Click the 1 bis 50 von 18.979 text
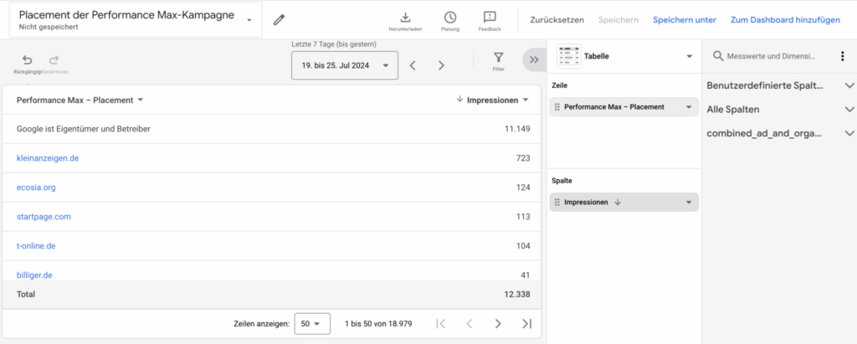 click(x=378, y=324)
